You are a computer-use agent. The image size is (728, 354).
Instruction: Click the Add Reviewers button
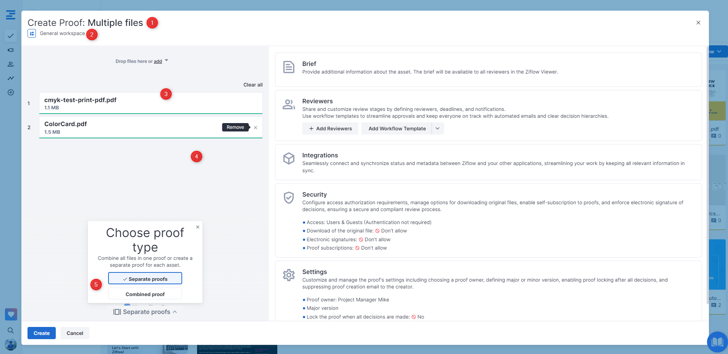pyautogui.click(x=330, y=128)
